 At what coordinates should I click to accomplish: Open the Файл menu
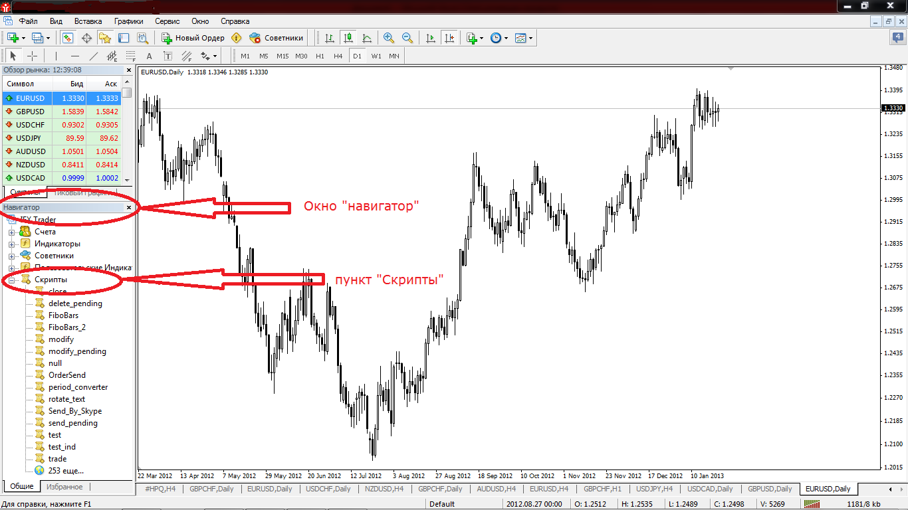click(28, 21)
